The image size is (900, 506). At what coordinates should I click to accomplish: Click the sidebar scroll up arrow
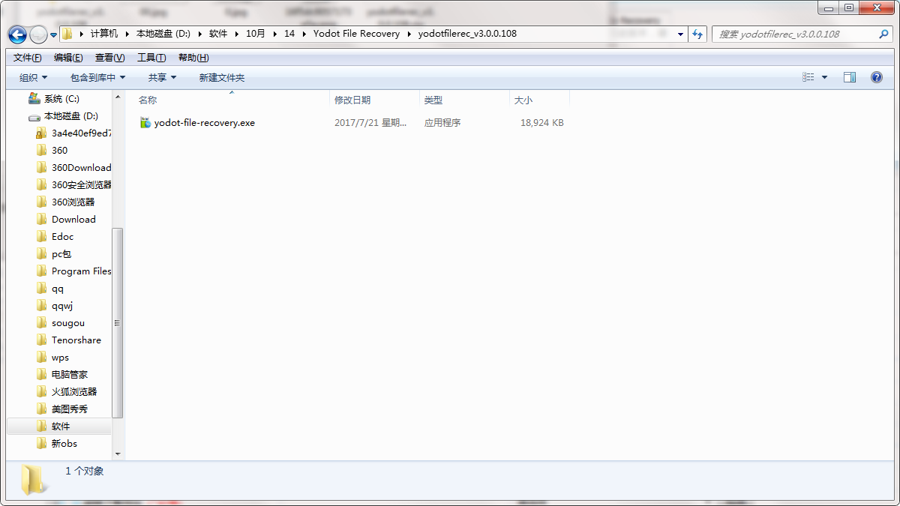pos(117,97)
